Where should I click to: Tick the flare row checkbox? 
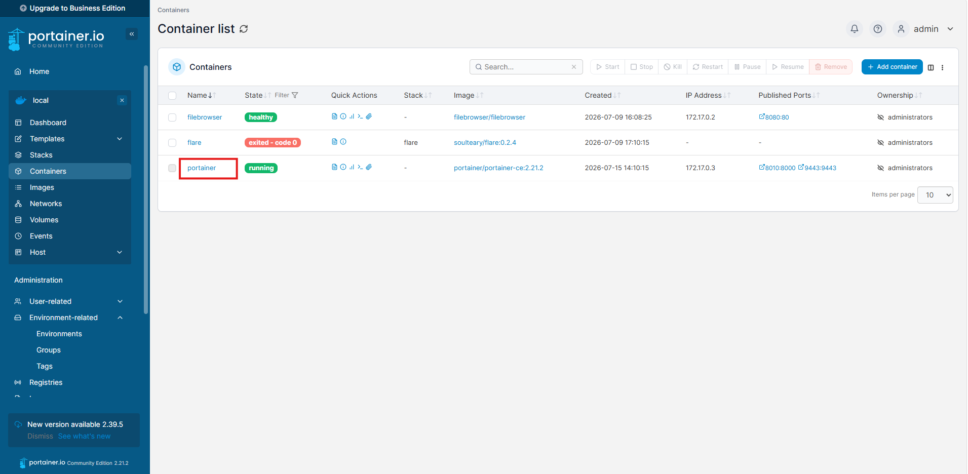click(172, 143)
